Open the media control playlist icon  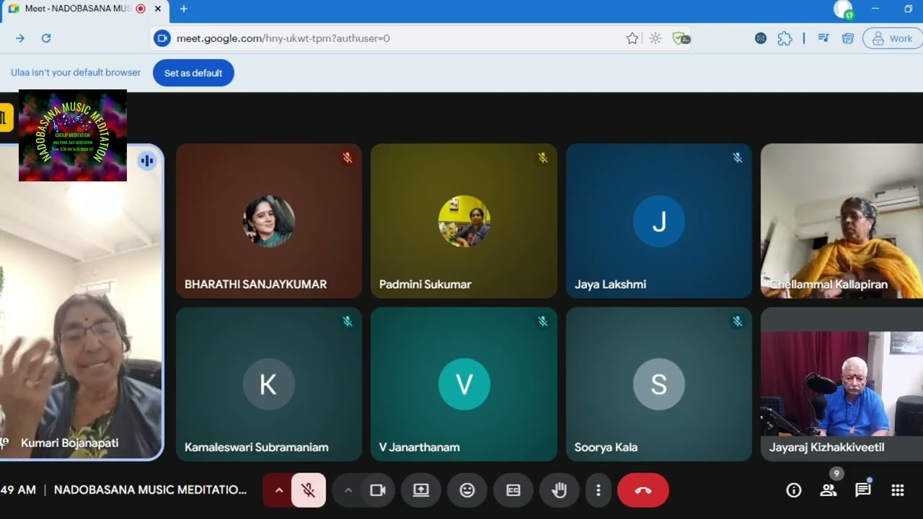(x=823, y=38)
